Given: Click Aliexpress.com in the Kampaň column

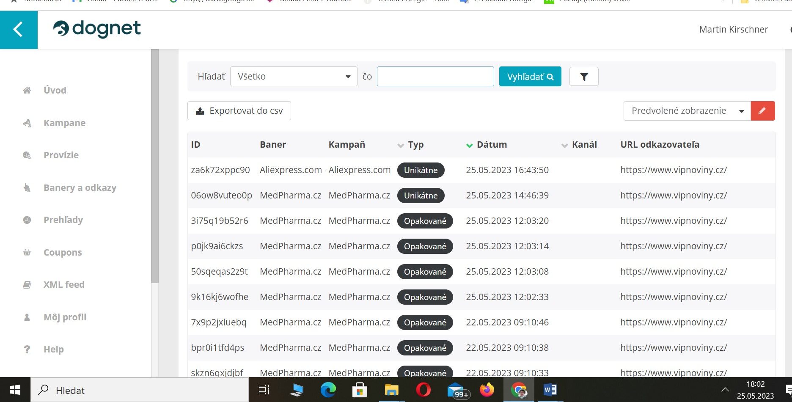Looking at the screenshot, I should [x=360, y=170].
